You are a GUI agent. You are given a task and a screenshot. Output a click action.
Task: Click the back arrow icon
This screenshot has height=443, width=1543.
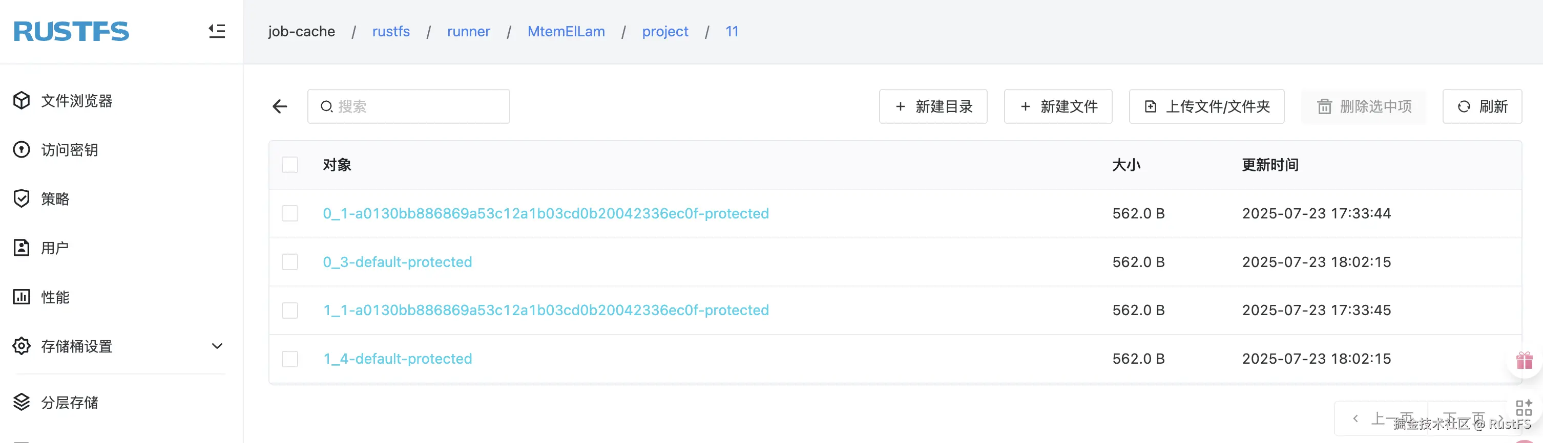pyautogui.click(x=280, y=106)
